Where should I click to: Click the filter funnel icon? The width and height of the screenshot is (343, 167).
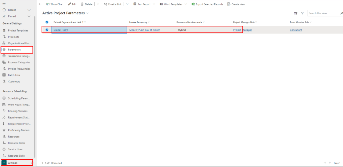point(302,13)
